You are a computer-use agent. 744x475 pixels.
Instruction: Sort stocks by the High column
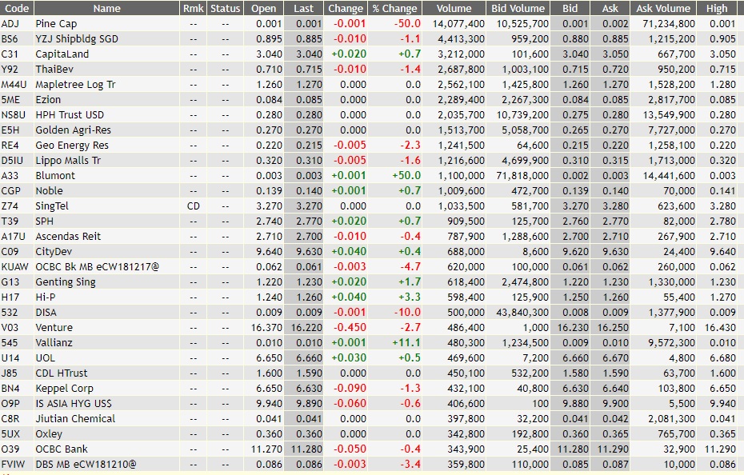pyautogui.click(x=717, y=8)
